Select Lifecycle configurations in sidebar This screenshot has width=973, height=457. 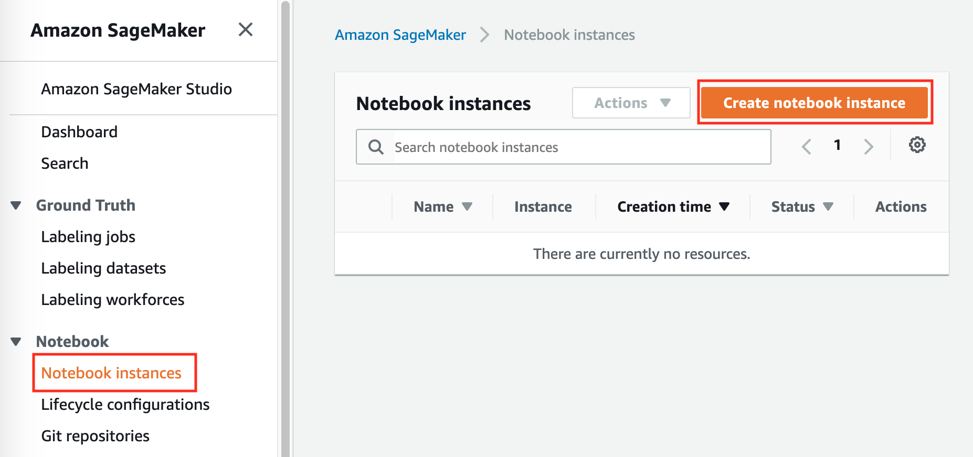125,405
